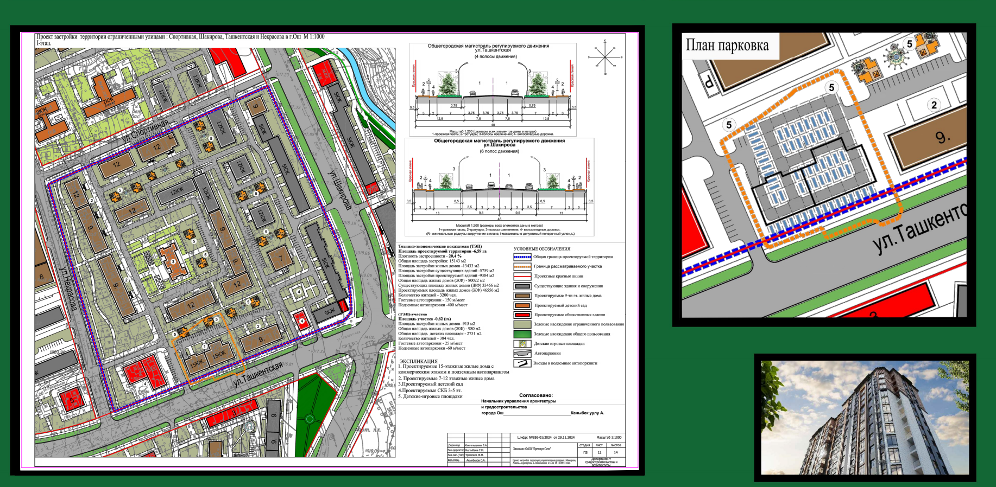Click 'Гостевые автопарковки - 150 м/мест' line
The height and width of the screenshot is (487, 996).
[x=431, y=300]
